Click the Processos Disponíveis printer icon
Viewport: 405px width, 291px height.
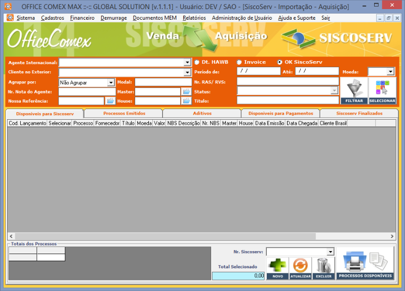365,263
